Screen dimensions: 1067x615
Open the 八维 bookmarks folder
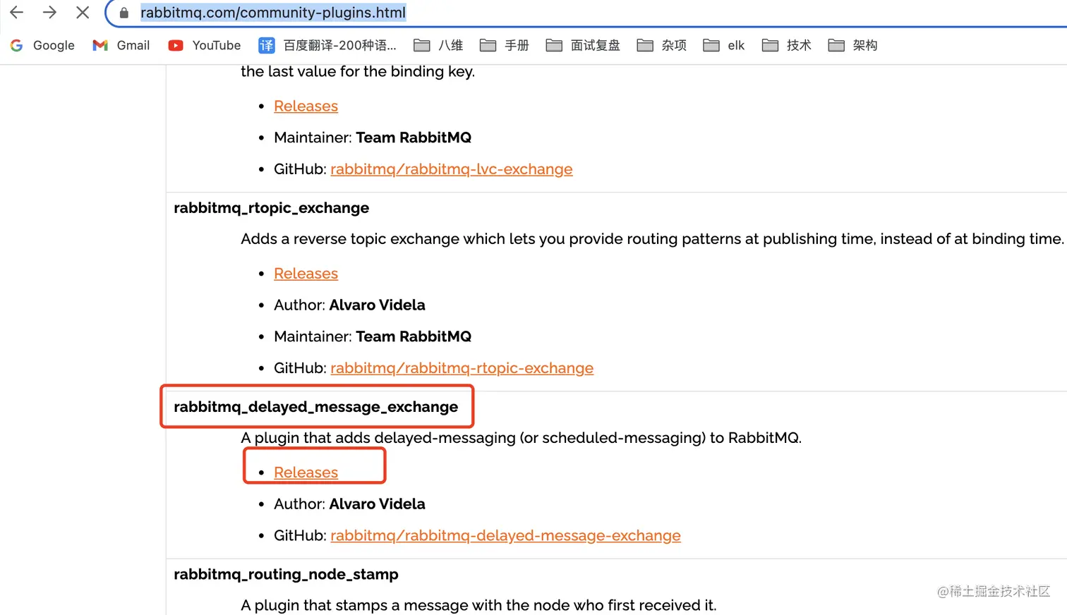[438, 45]
